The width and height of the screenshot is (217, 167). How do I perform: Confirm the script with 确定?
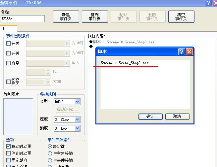click(x=150, y=117)
